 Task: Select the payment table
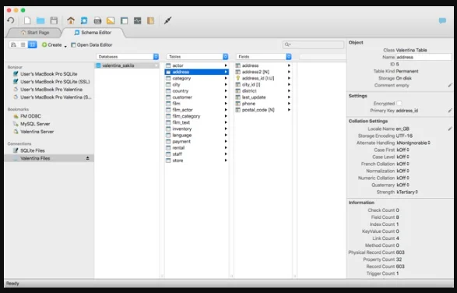[x=197, y=141]
